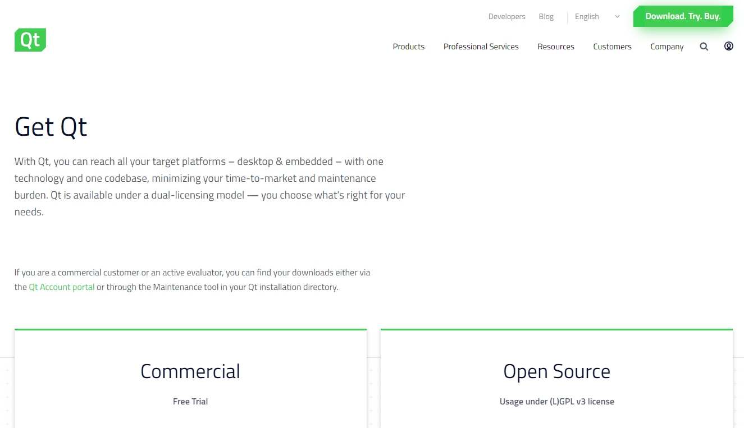Screen dimensions: 744x428
Task: Follow the Qt Account portal link
Action: (62, 287)
